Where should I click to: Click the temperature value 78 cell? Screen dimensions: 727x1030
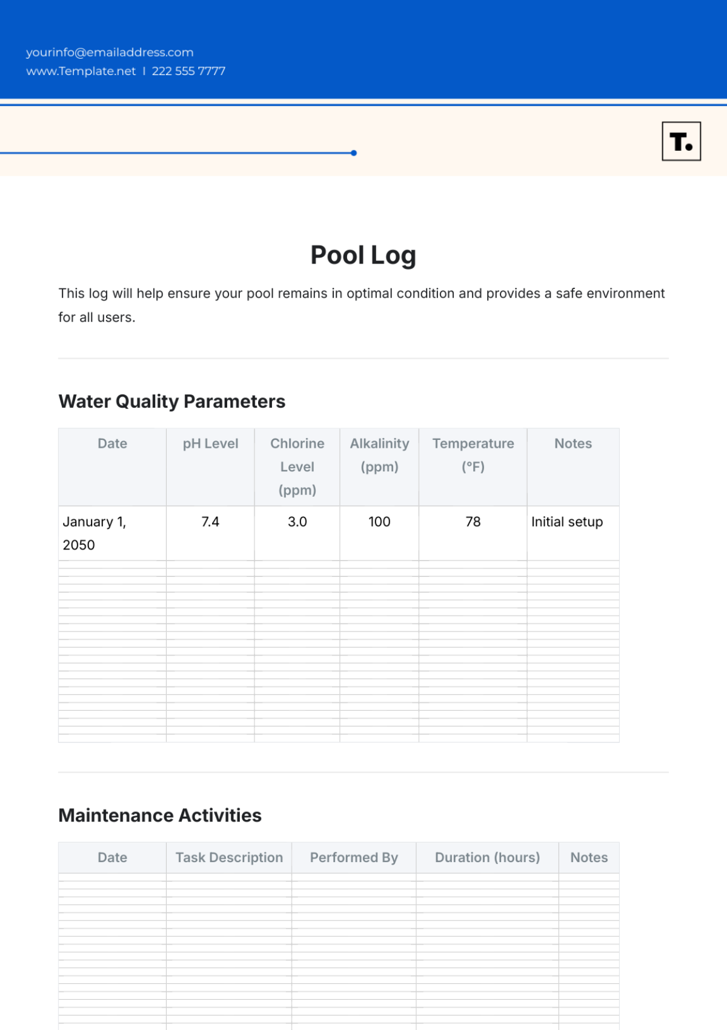click(473, 522)
